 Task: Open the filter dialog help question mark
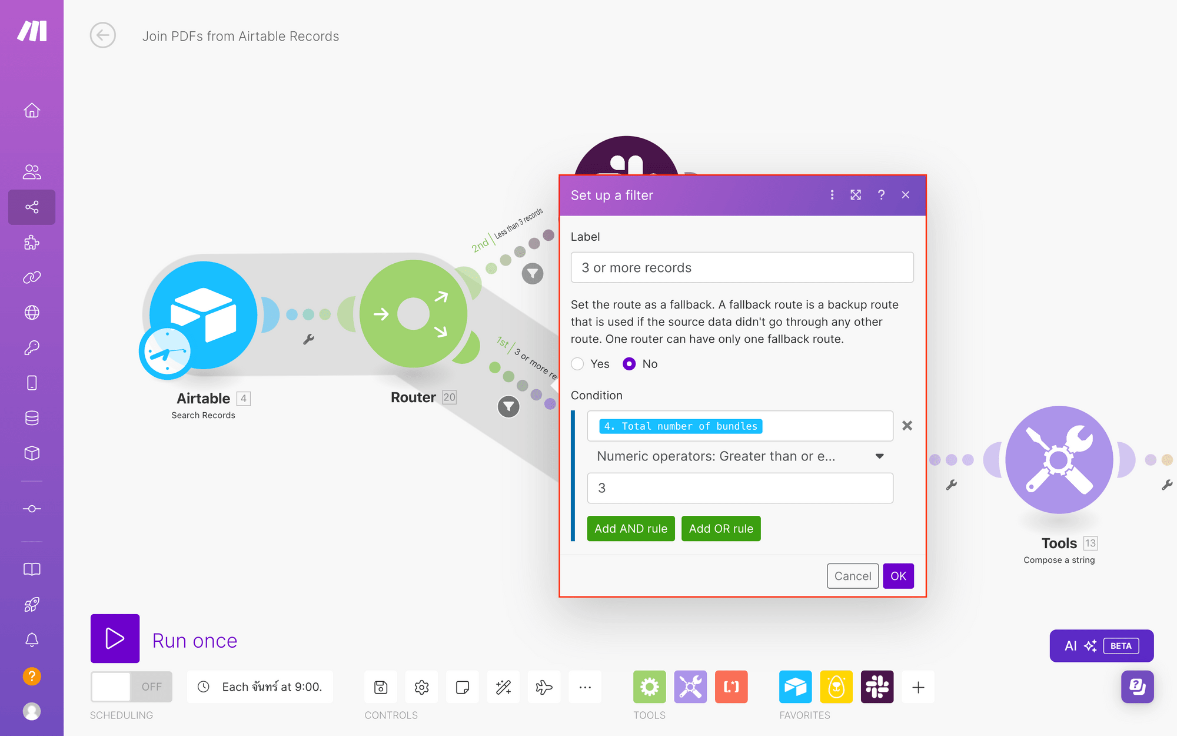(881, 195)
